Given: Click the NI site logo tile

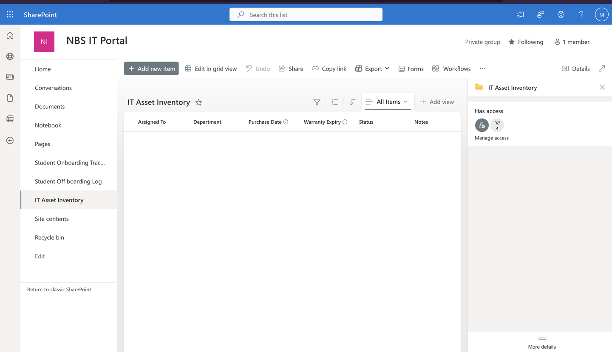Looking at the screenshot, I should point(44,42).
